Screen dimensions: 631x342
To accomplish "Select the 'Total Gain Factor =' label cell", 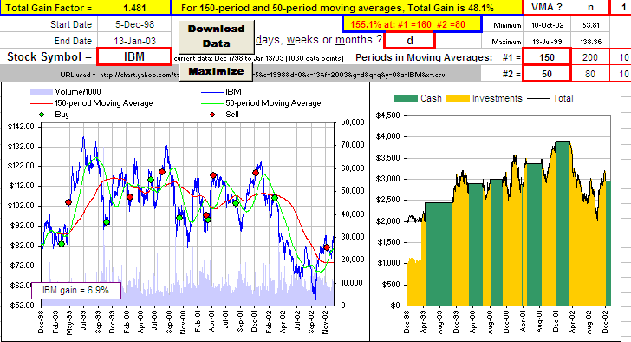I will [x=49, y=8].
